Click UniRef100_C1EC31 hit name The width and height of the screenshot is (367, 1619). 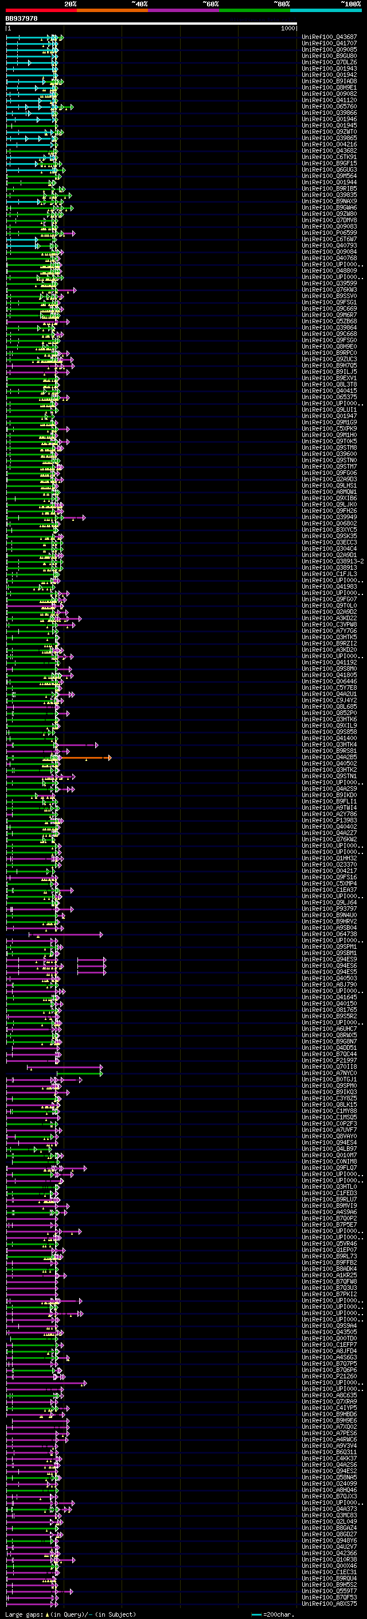(x=329, y=1572)
